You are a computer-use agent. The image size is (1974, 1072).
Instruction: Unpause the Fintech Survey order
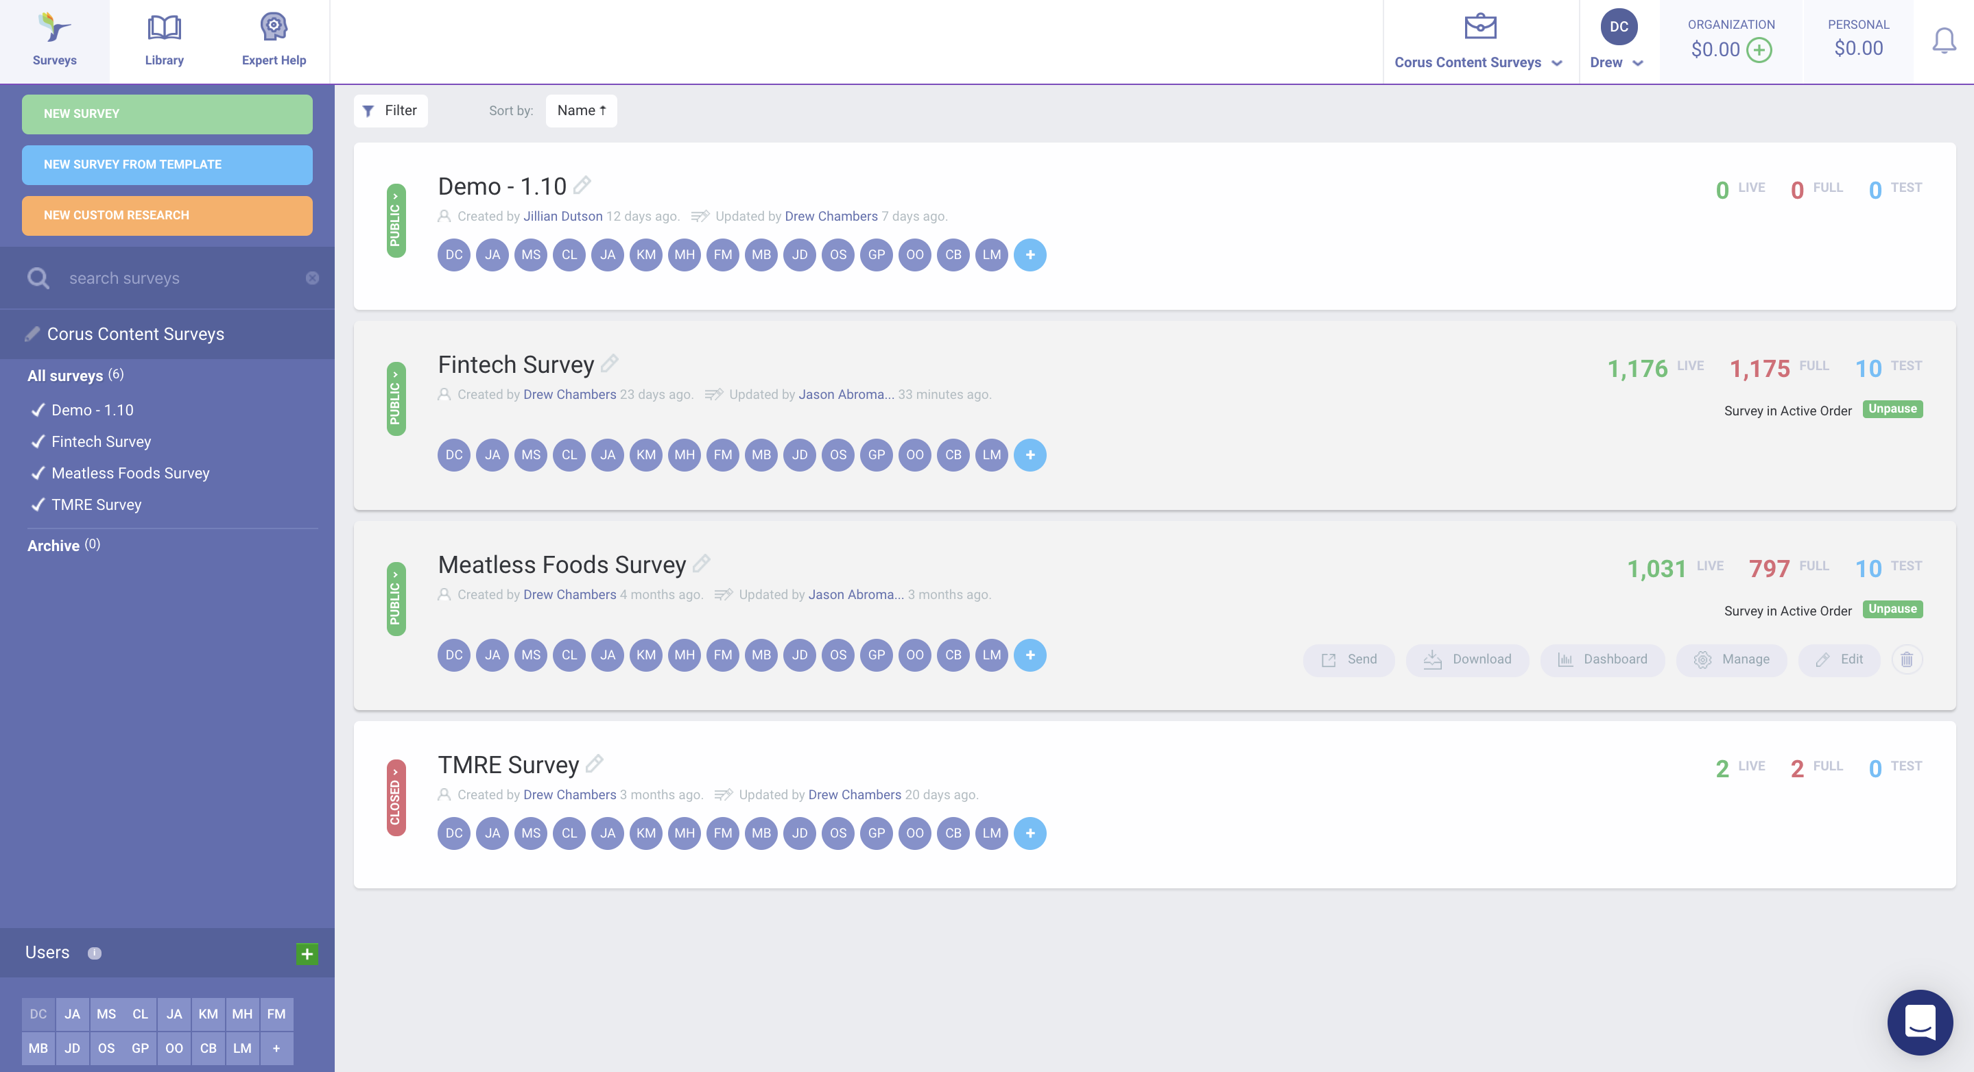[1892, 409]
